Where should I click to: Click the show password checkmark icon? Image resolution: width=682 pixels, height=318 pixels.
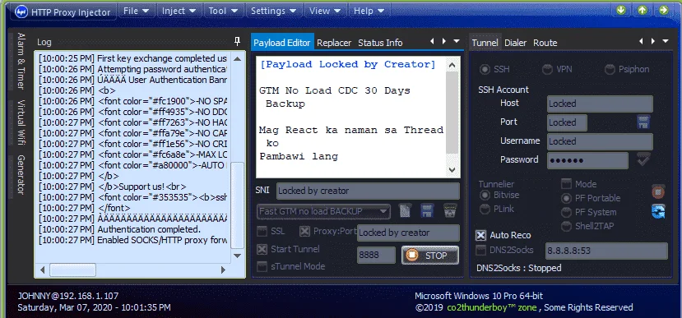pos(643,159)
